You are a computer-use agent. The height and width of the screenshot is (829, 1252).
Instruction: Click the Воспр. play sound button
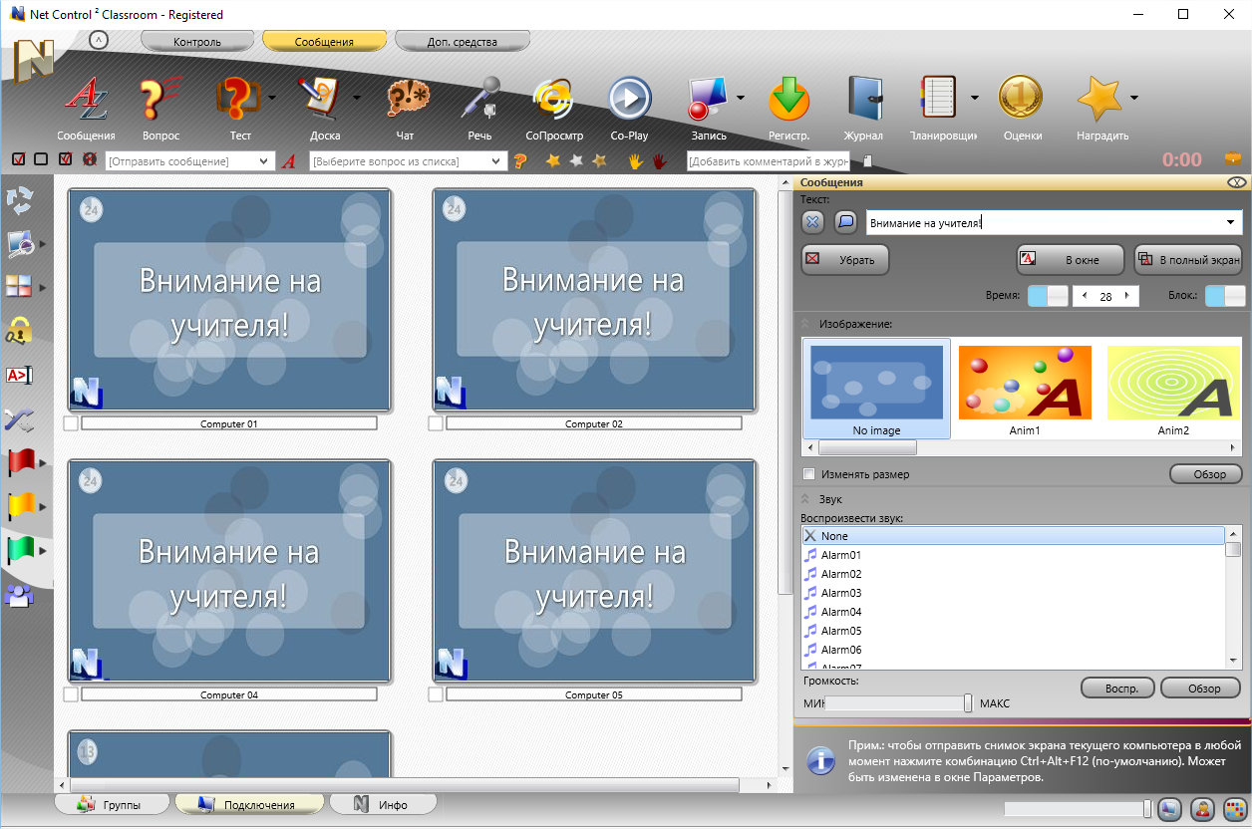[x=1117, y=688]
